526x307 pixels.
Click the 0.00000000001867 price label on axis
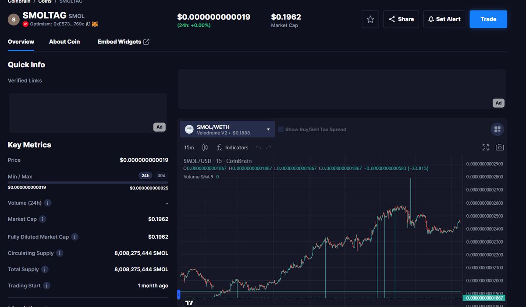[x=484, y=298]
